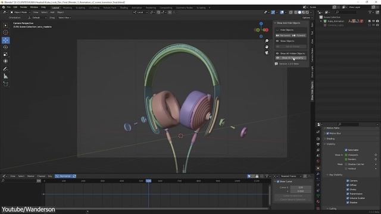Open the Object Mode dropdown
The height and width of the screenshot is (214, 381).
(x=20, y=12)
